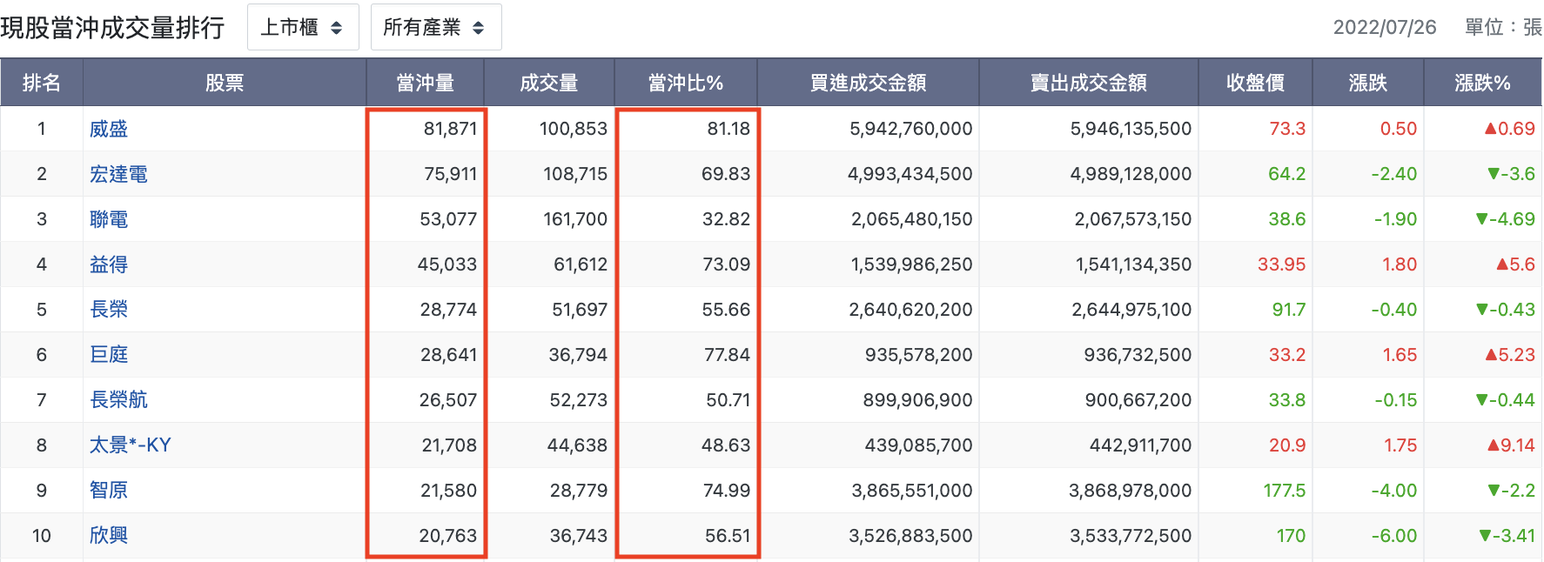Sort by 賣出成交金額 column header
This screenshot has height=562, width=1544.
point(1089,83)
